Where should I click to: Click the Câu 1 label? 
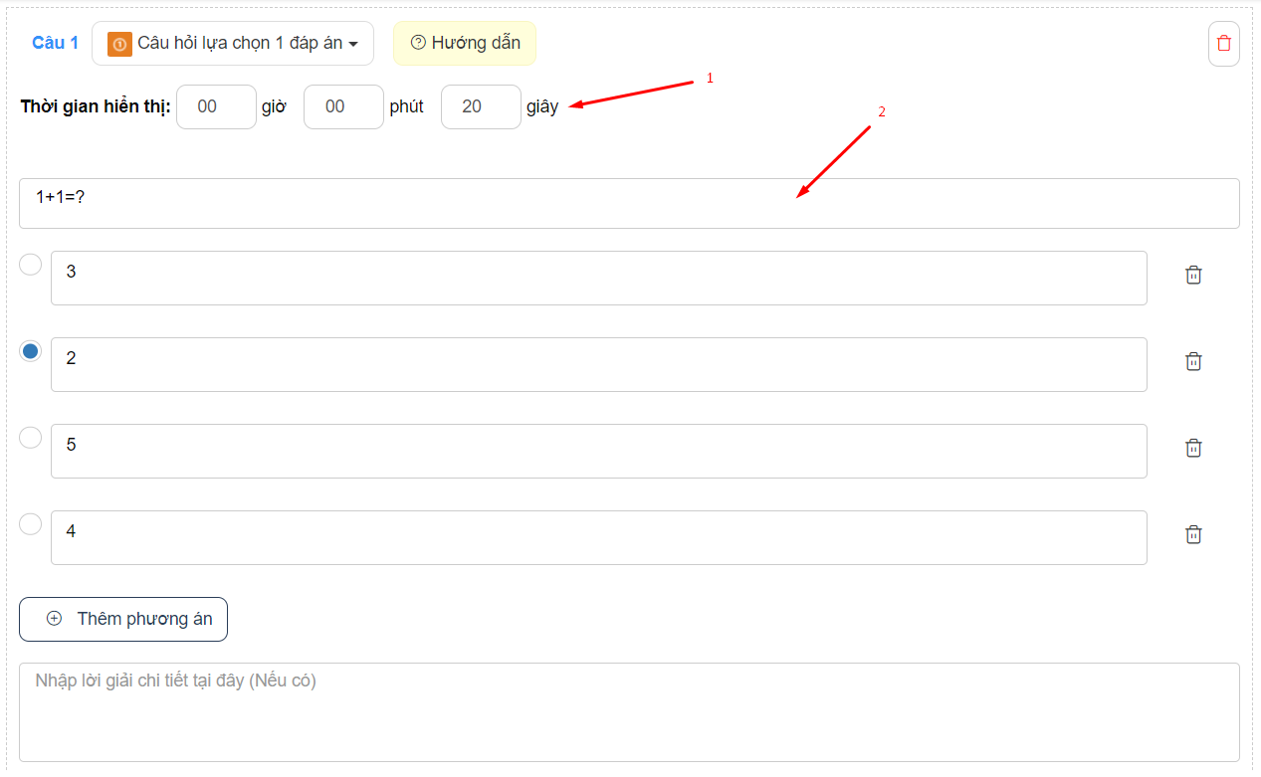pyautogui.click(x=55, y=43)
